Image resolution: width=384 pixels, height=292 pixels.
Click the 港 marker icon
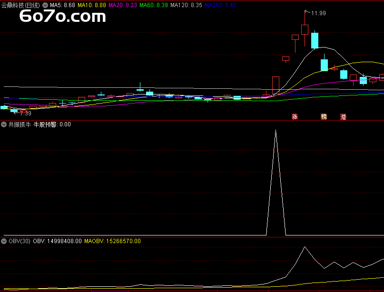pos(343,116)
